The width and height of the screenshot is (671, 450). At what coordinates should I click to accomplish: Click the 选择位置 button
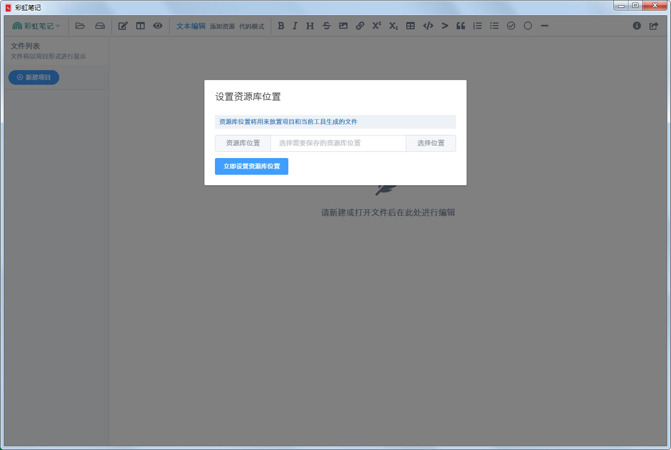[431, 143]
